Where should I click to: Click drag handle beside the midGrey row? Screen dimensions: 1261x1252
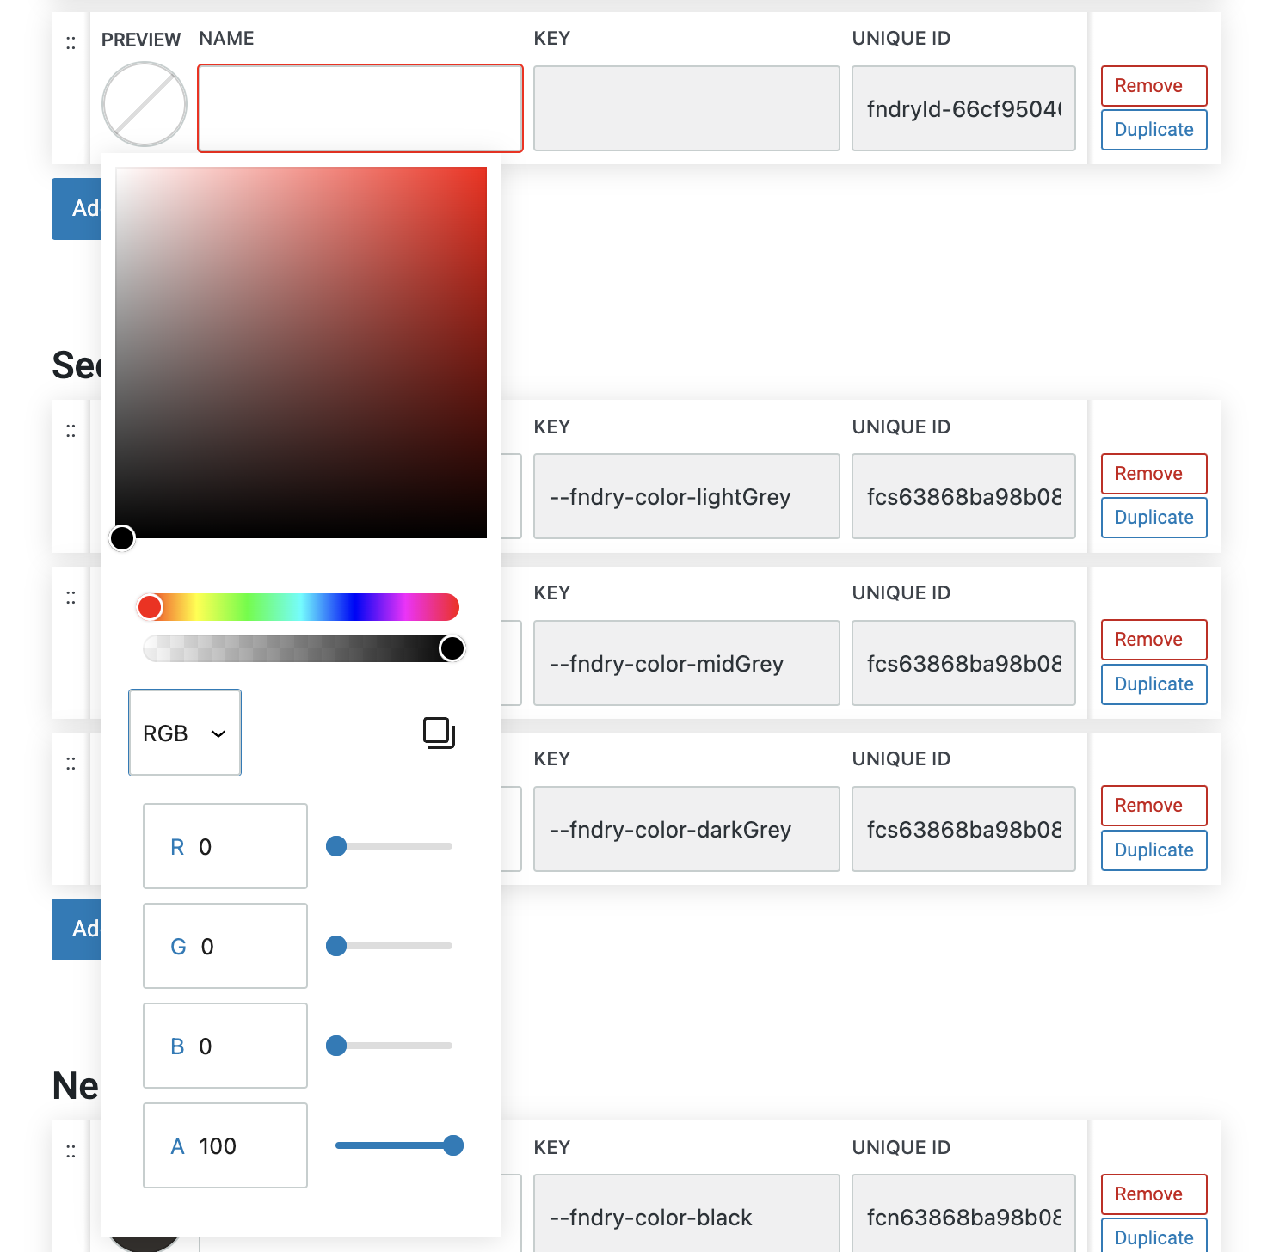click(71, 597)
